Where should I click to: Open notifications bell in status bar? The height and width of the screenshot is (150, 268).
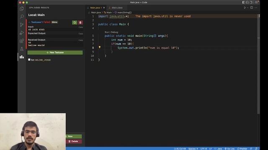coord(256,149)
